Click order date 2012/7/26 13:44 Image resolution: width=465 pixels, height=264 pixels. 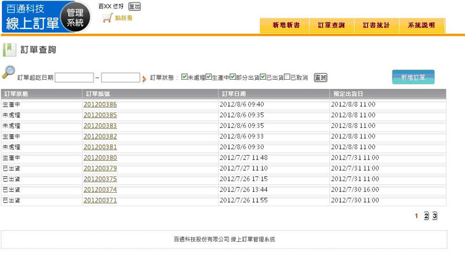pyautogui.click(x=243, y=190)
